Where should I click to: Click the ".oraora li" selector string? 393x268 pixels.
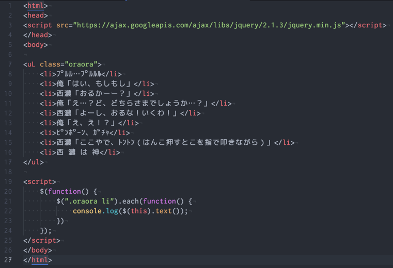(89, 201)
